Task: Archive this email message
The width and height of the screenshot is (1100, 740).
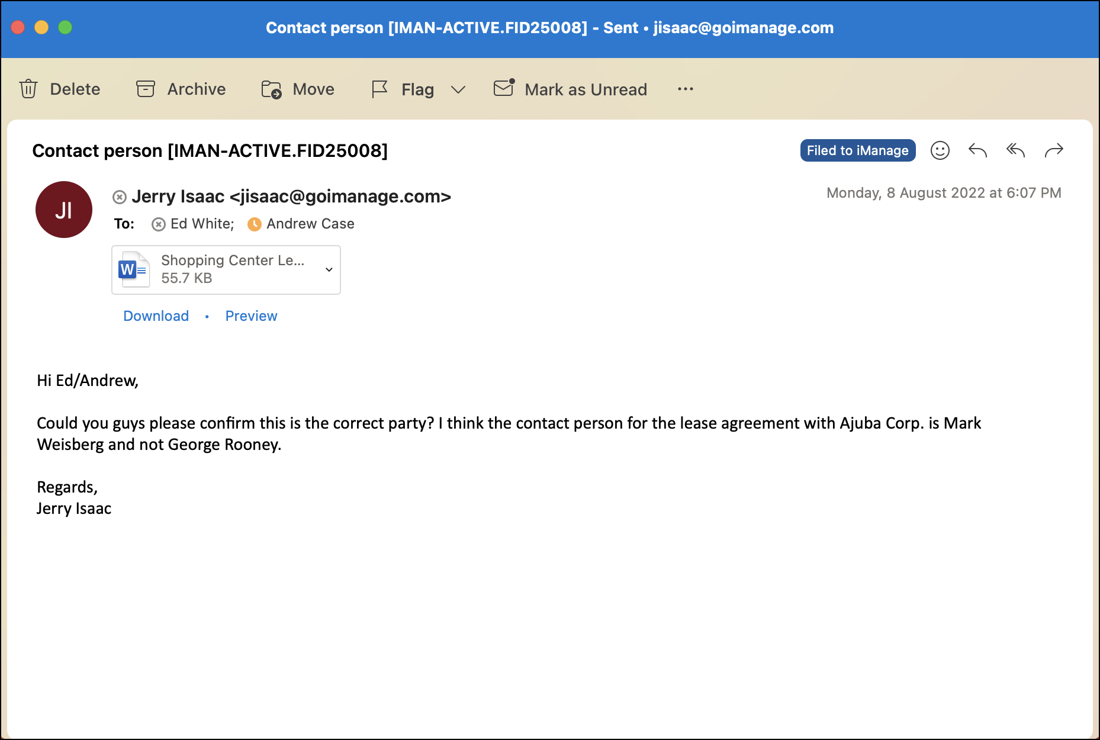Action: coord(181,89)
